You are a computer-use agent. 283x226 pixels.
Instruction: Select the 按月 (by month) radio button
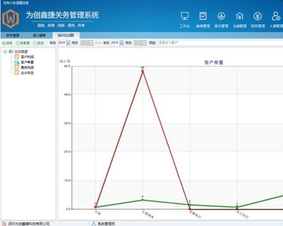click(35, 43)
